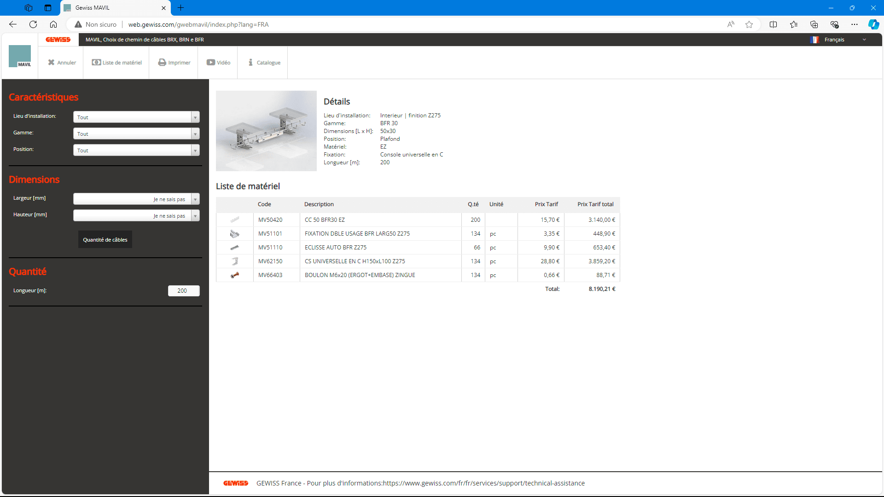
Task: Expand the Position dropdown
Action: pyautogui.click(x=136, y=150)
